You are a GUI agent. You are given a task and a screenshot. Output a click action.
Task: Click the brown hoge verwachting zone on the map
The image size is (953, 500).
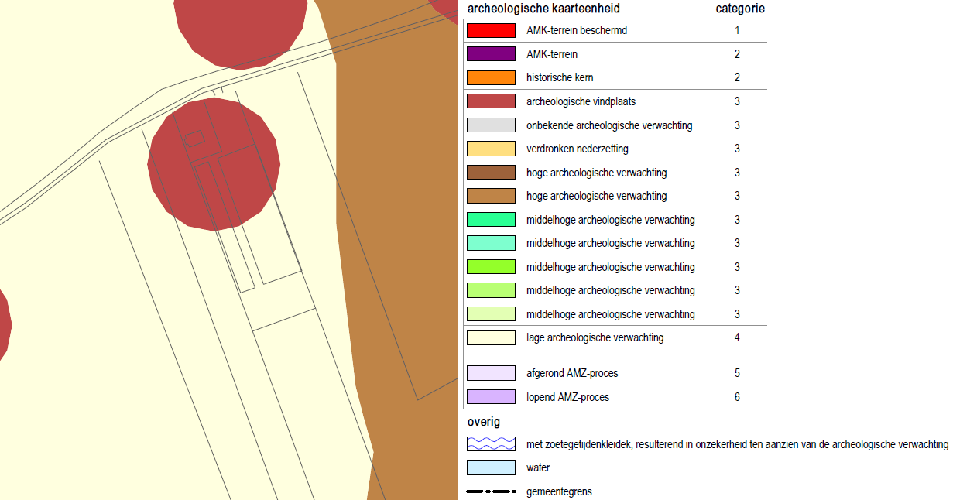pyautogui.click(x=395, y=232)
